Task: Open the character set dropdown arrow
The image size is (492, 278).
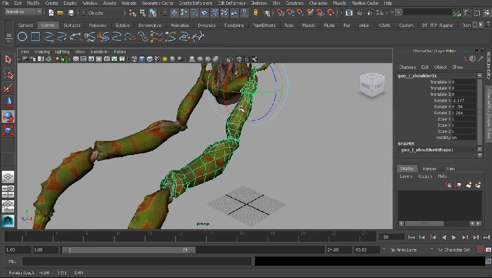Action: tap(431, 250)
